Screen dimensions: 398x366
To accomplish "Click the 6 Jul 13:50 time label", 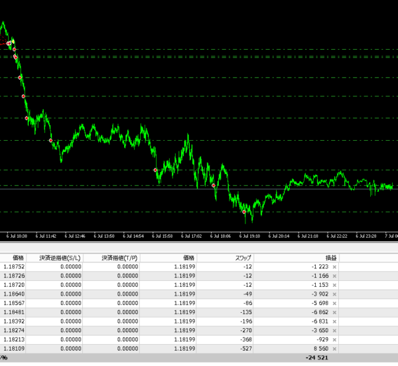I will [x=104, y=236].
